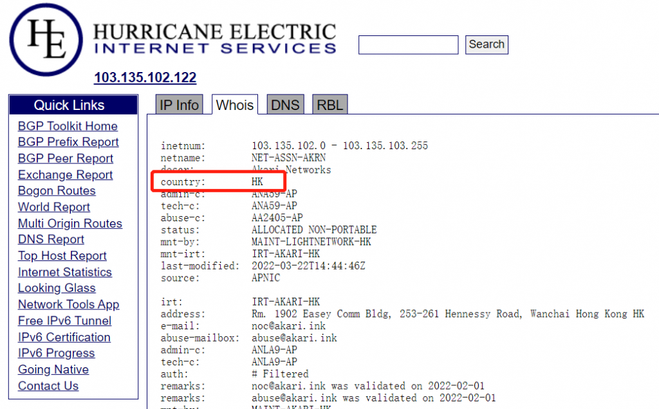Open Looking Glass link

57,288
